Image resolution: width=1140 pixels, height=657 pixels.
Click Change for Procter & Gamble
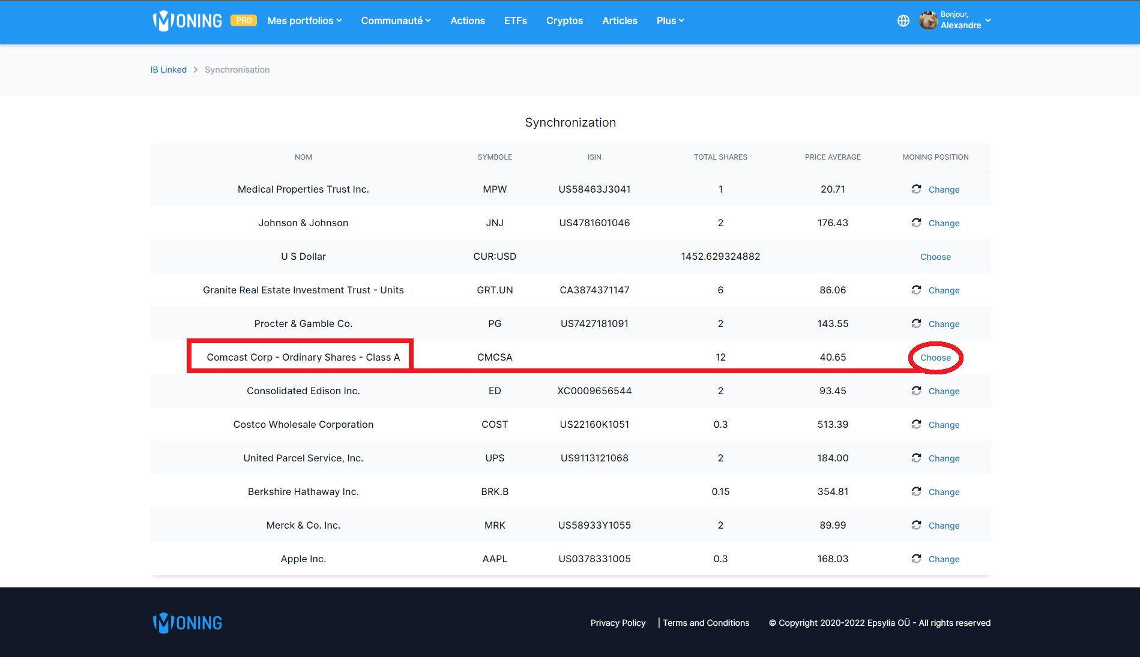[944, 324]
